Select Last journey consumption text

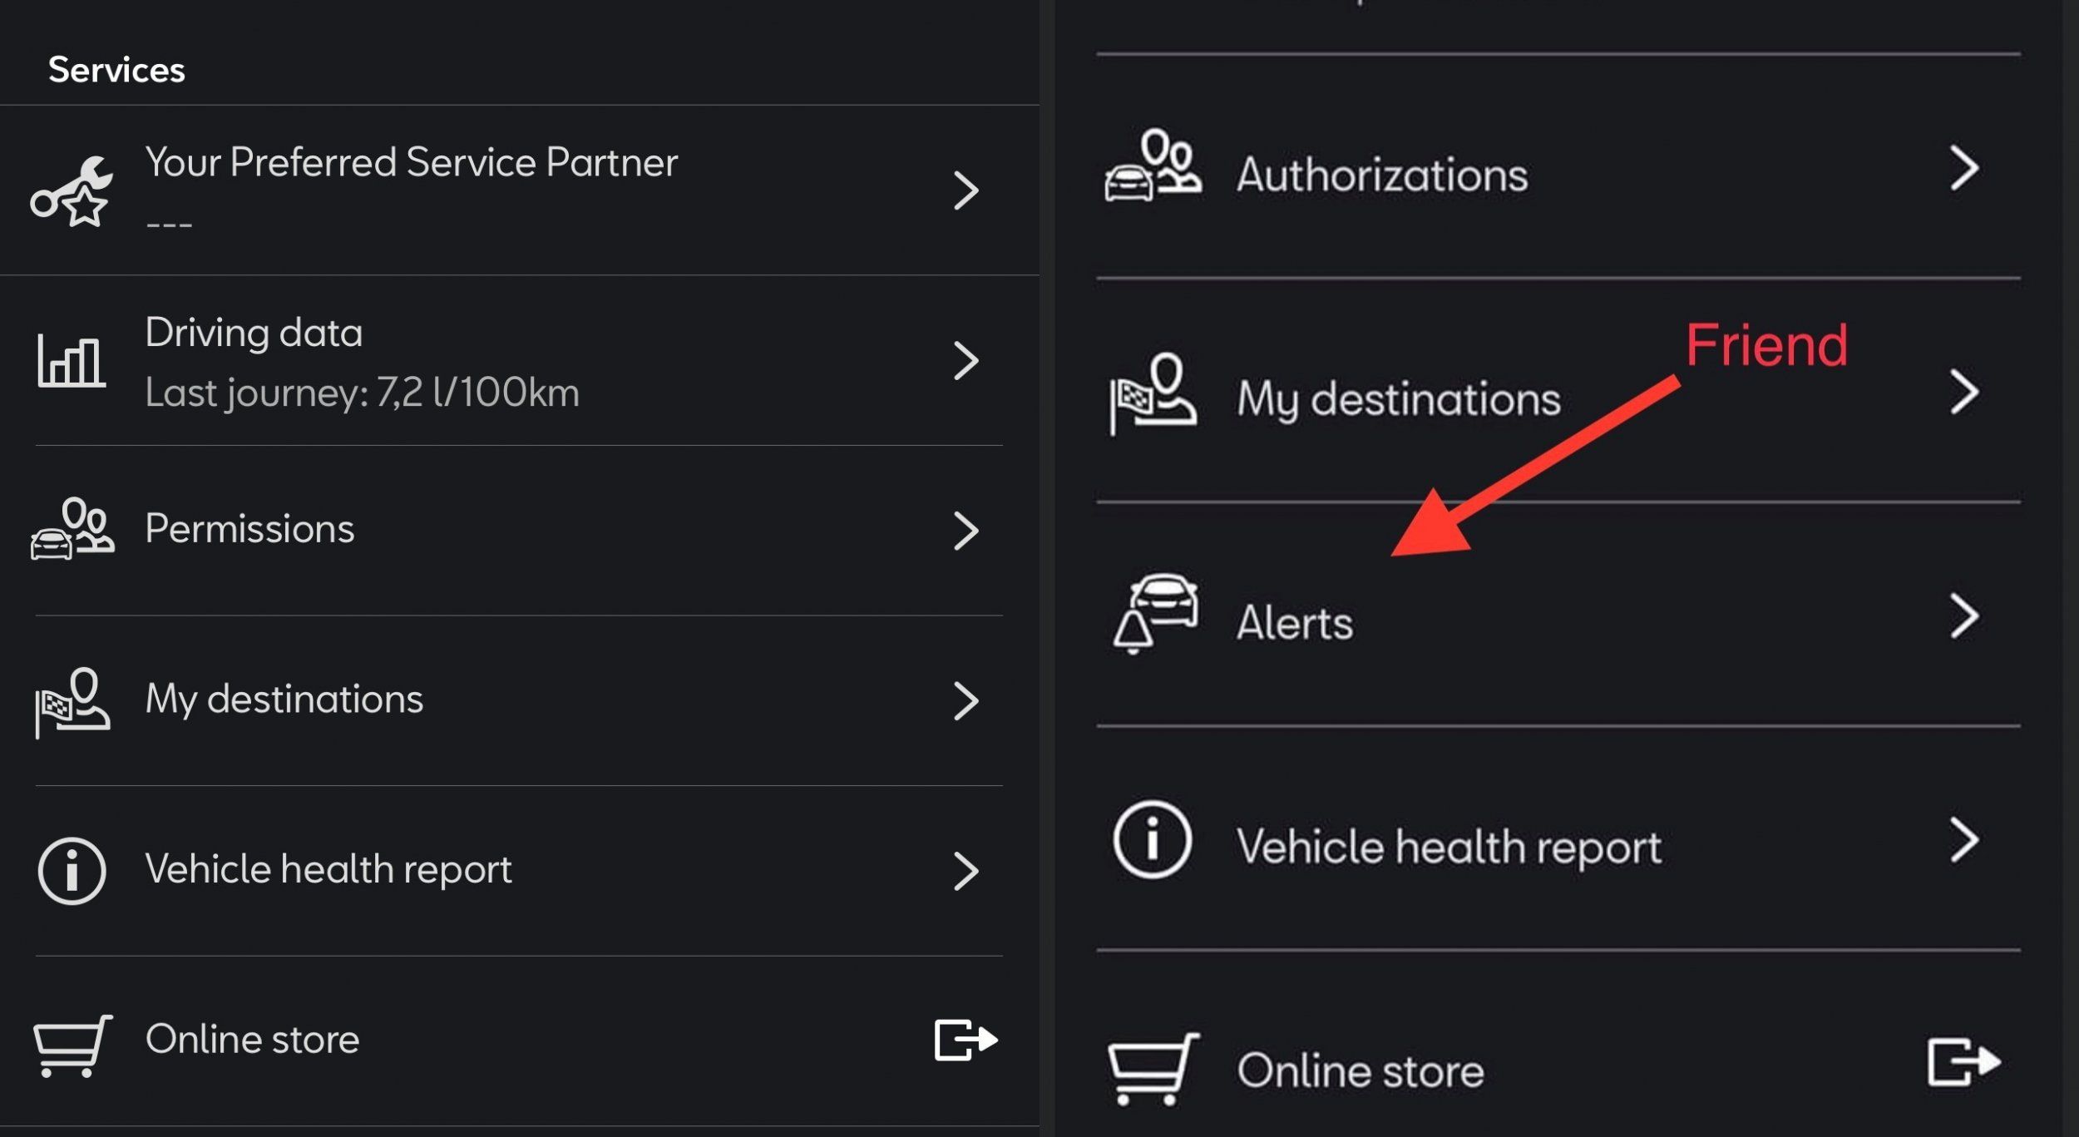(x=362, y=393)
